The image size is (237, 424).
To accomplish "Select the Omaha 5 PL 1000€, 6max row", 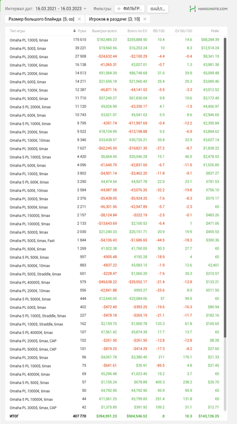I will pos(114,124).
